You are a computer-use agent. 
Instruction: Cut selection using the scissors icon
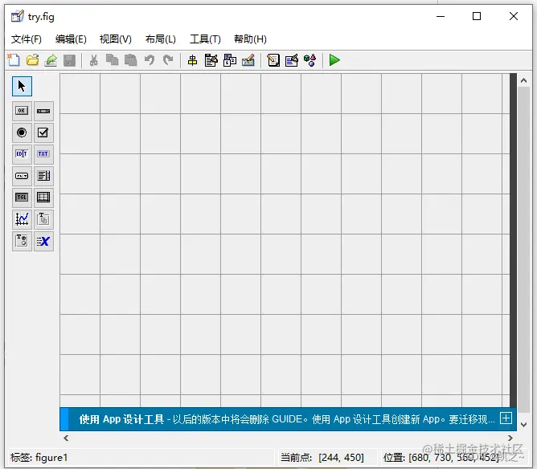93,60
